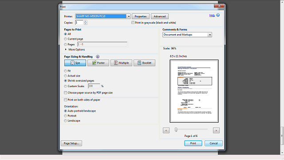The image size is (284, 160).
Task: Open printer Properties
Action: click(141, 16)
